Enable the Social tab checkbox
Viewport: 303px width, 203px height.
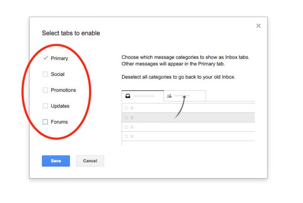pos(45,74)
